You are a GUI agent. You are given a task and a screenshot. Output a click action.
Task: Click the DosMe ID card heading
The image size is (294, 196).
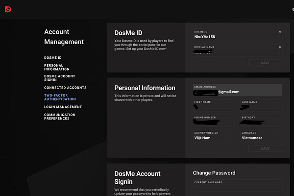(128, 33)
